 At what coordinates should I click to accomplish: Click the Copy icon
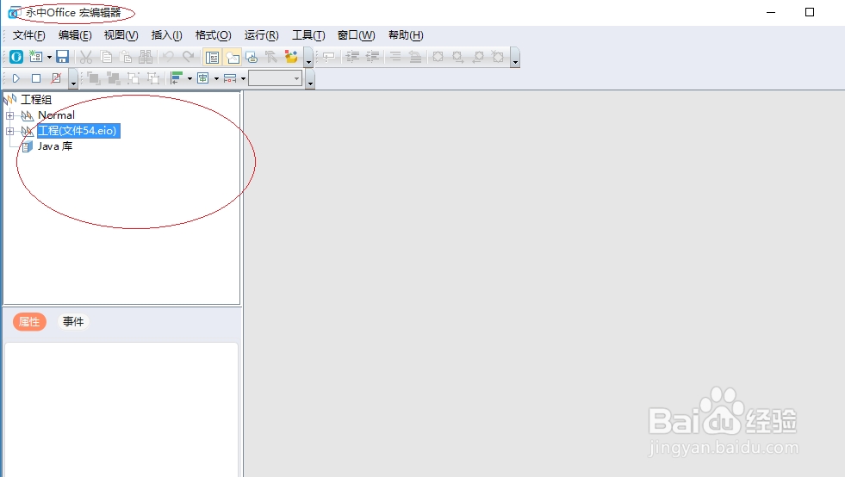106,57
